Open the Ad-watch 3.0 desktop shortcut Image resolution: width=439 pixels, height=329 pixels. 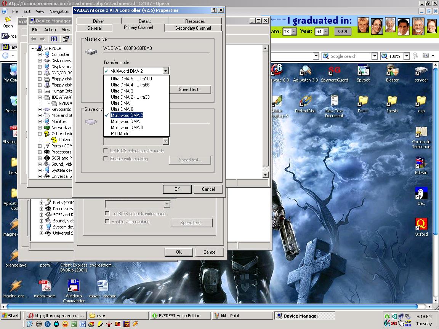[305, 73]
